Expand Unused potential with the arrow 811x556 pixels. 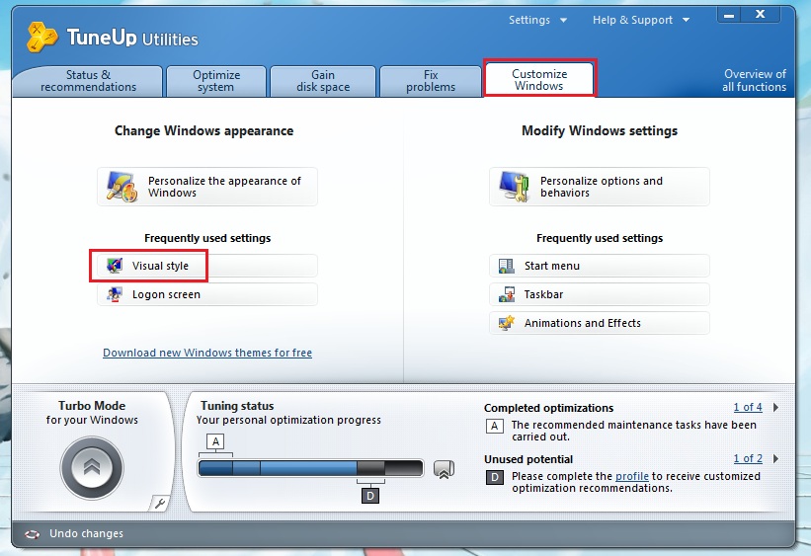click(x=775, y=459)
